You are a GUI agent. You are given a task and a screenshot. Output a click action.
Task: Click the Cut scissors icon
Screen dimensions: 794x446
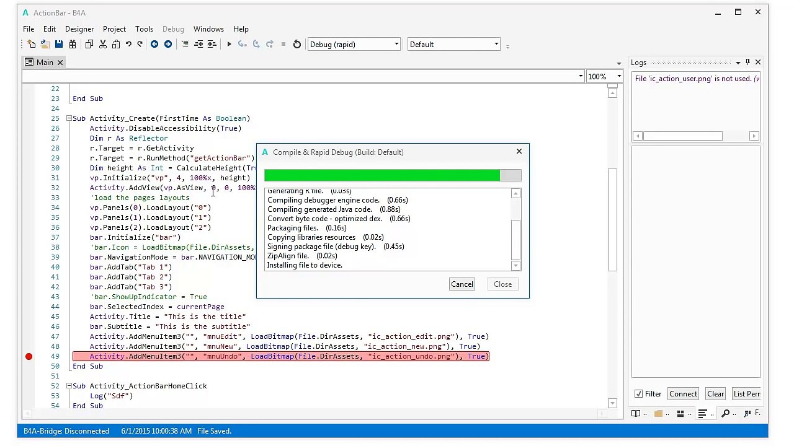(103, 44)
